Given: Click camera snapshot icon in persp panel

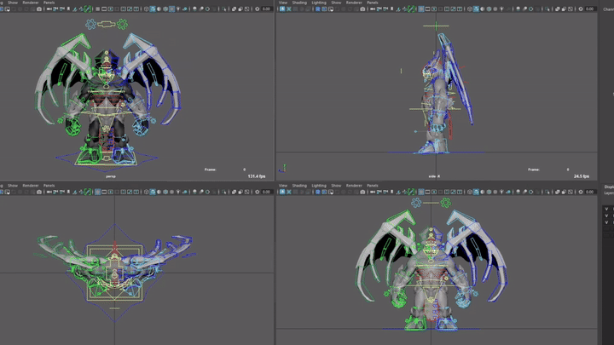Looking at the screenshot, I should tap(39, 9).
